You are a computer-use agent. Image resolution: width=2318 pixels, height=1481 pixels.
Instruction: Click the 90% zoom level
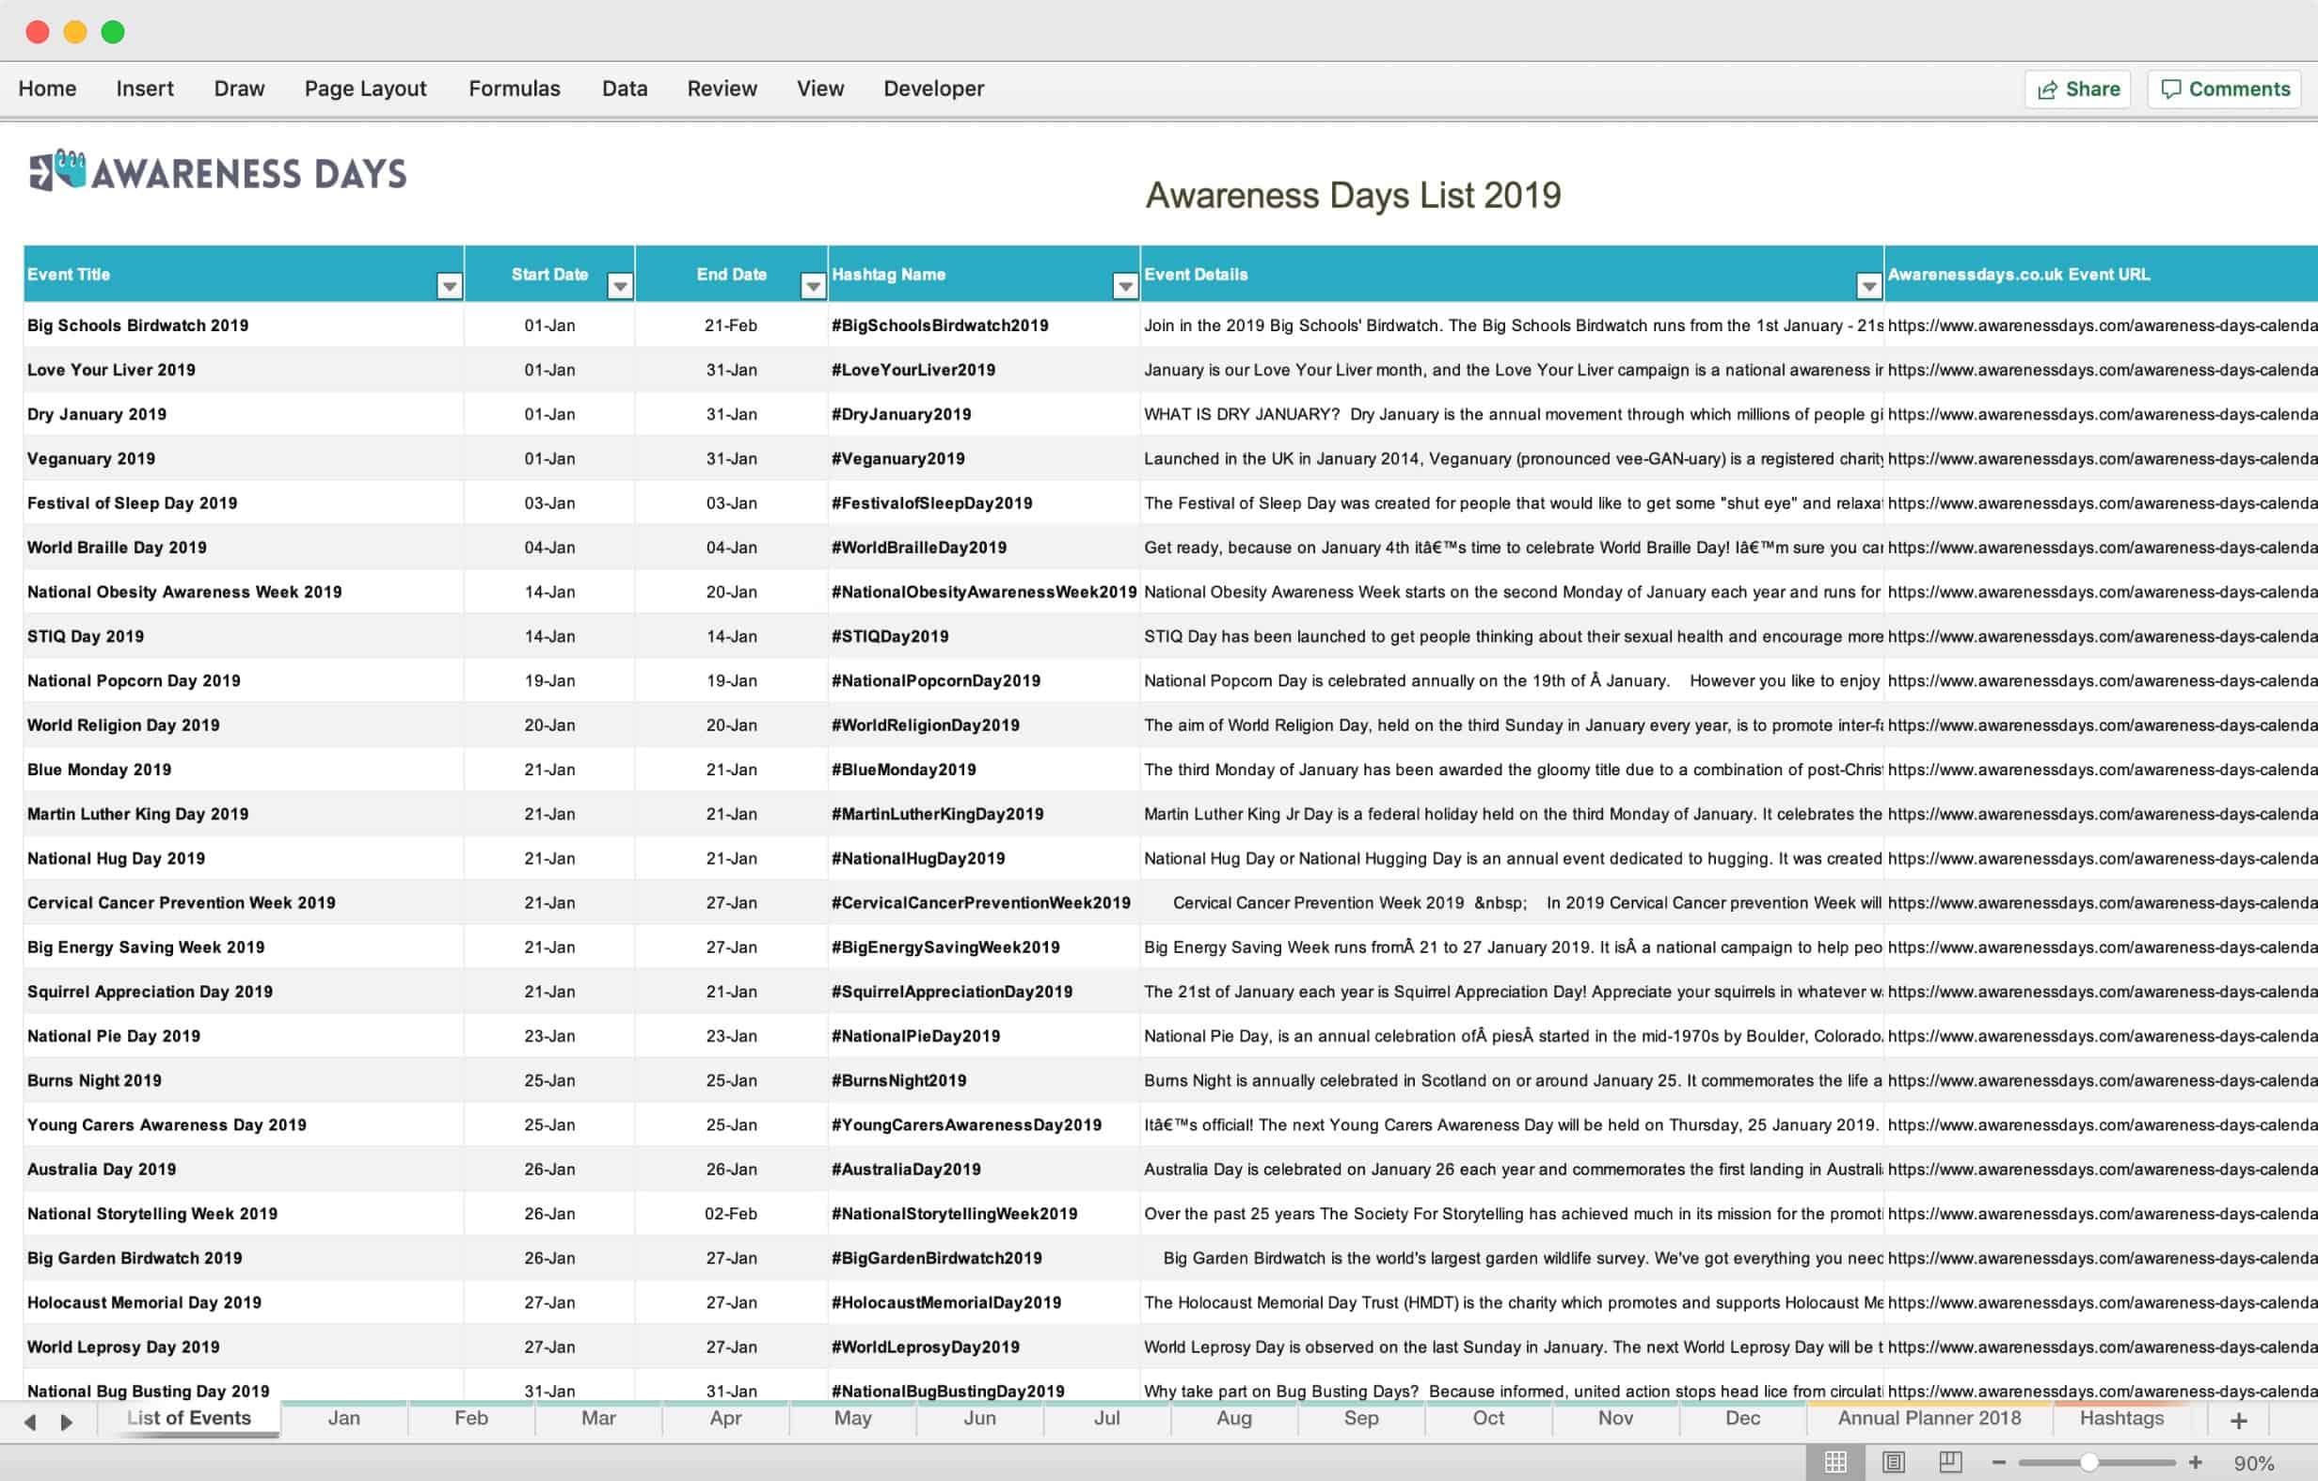(x=2253, y=1463)
